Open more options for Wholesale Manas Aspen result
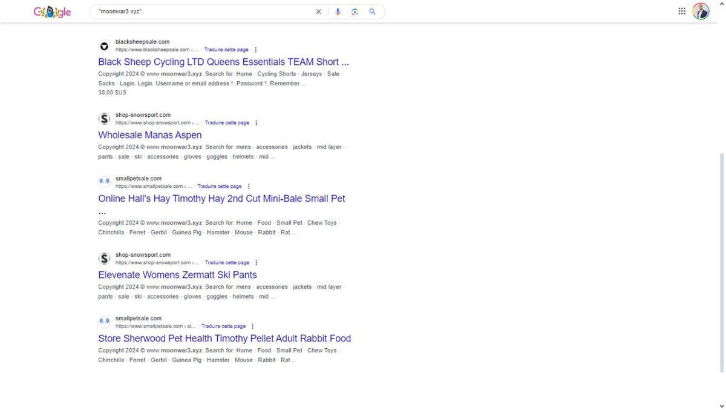 tap(257, 123)
